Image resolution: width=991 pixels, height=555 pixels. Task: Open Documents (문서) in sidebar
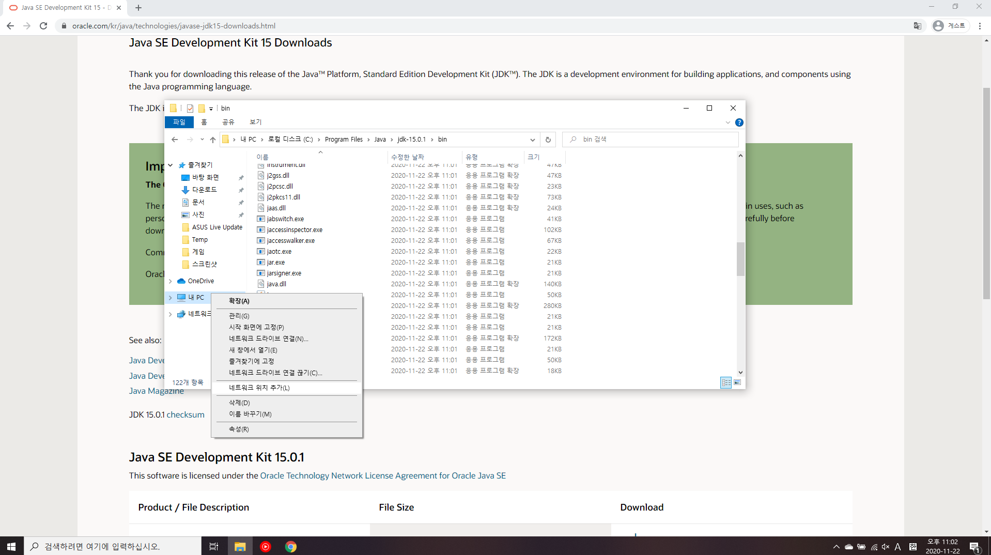(x=198, y=202)
